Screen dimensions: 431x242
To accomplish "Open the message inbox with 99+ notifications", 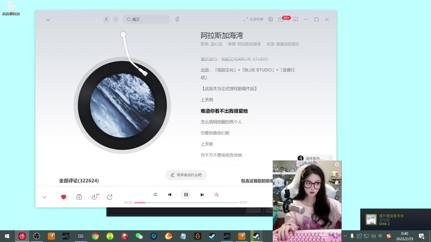I will [281, 19].
